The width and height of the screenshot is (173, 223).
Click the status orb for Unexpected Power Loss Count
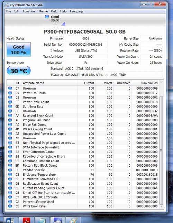(10, 134)
